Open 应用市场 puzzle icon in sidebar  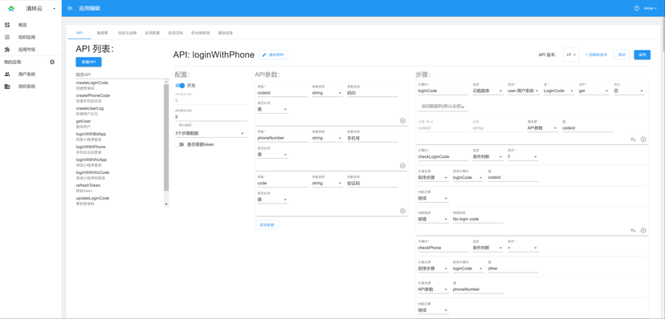click(7, 50)
